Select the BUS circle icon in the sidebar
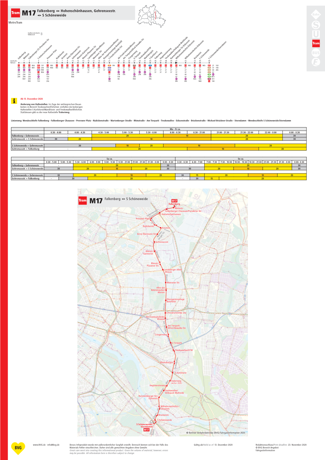325x460 pixels. tap(316, 53)
